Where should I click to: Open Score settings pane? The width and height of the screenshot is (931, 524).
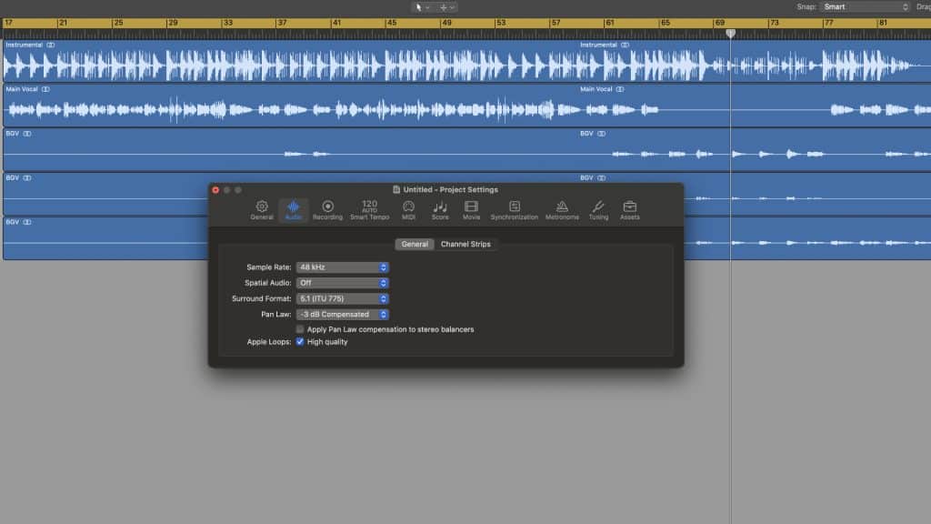440,210
